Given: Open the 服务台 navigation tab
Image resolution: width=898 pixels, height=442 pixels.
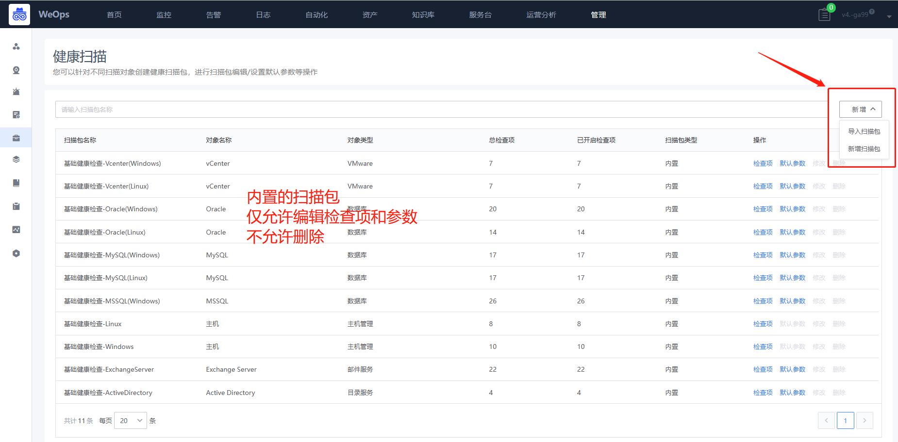Looking at the screenshot, I should coord(480,15).
